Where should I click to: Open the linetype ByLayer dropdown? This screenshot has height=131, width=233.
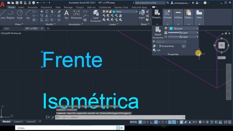click(x=197, y=37)
